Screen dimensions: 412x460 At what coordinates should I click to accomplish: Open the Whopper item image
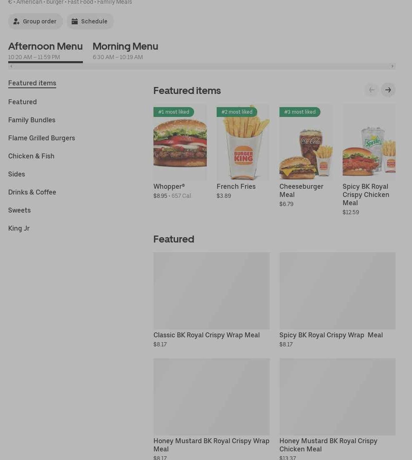[x=180, y=142]
